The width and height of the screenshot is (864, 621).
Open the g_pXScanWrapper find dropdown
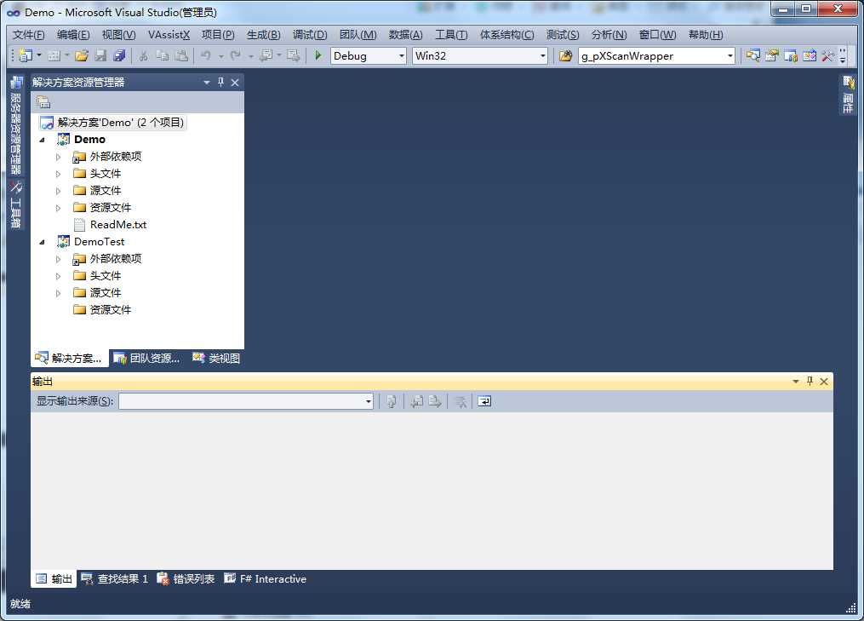pos(730,55)
